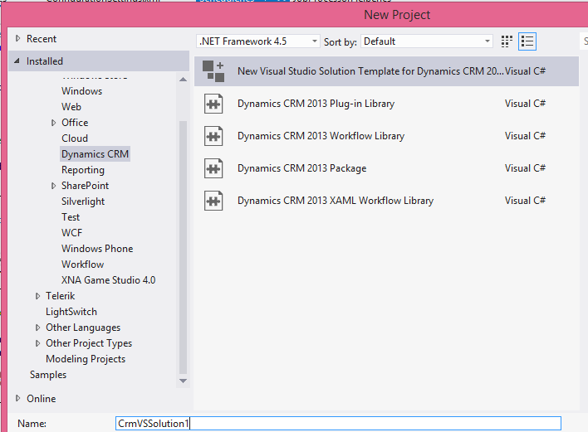Image resolution: width=588 pixels, height=432 pixels.
Task: Open the Sort by Default dropdown
Action: coord(427,41)
